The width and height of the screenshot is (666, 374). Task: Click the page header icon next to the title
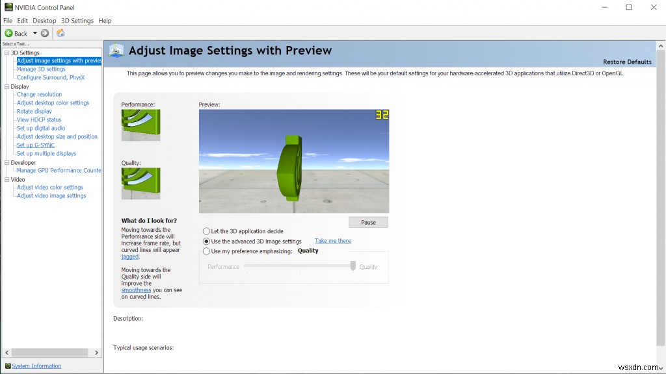pyautogui.click(x=116, y=50)
